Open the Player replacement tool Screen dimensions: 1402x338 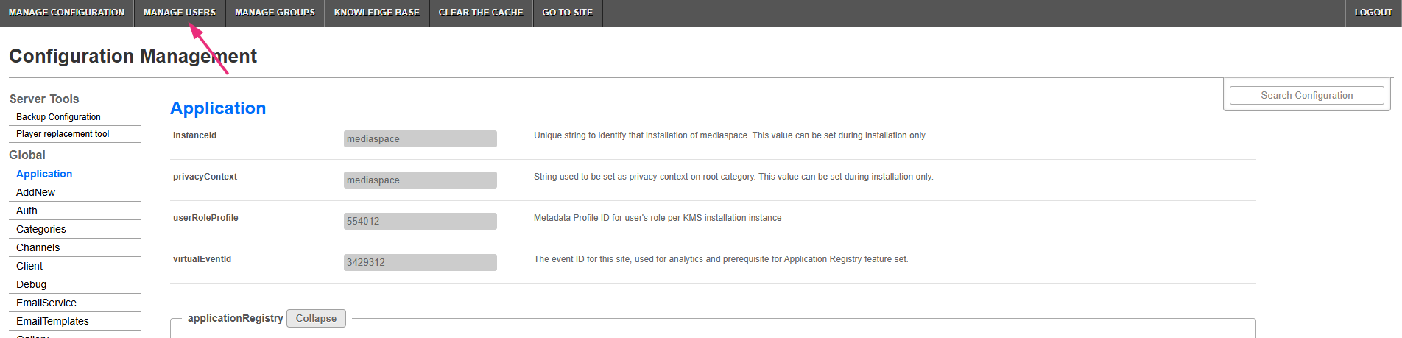(x=63, y=134)
